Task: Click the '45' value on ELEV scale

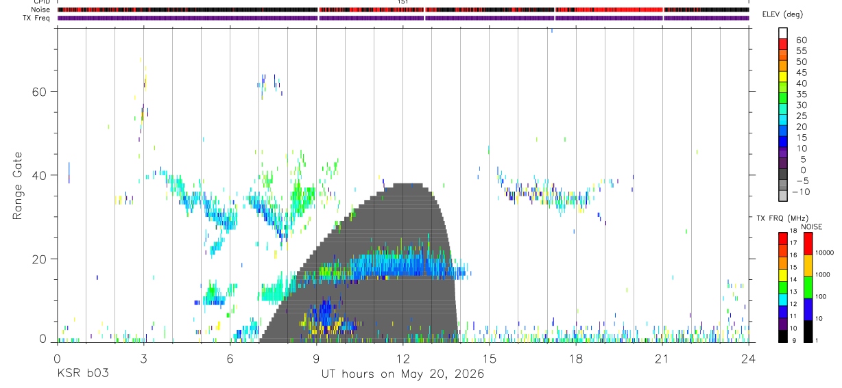Action: (801, 72)
